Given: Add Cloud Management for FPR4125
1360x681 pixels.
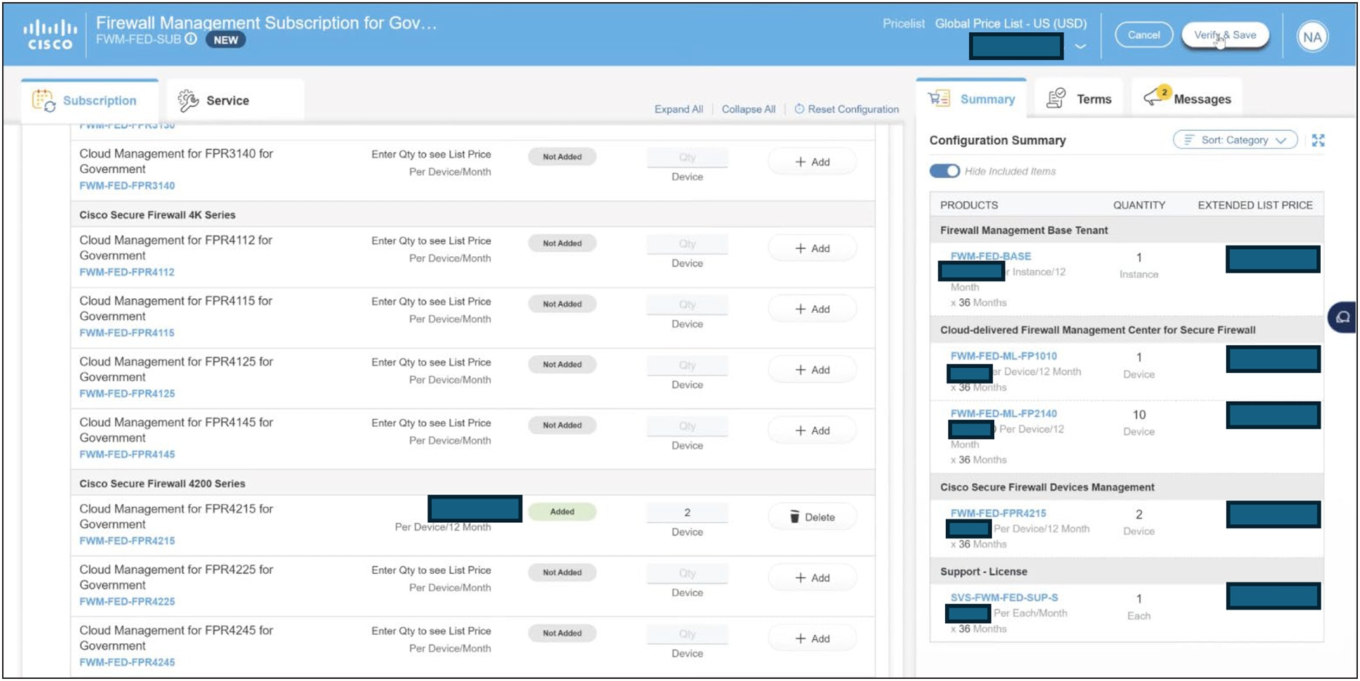Looking at the screenshot, I should coord(812,370).
